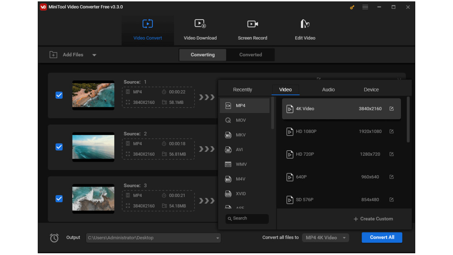Expand the Add Files dropdown arrow
Screen dimensions: 453x255
[94, 55]
